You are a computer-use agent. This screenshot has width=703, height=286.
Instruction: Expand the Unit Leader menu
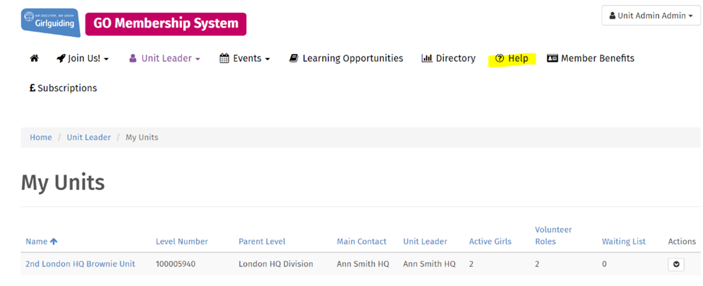coord(165,58)
